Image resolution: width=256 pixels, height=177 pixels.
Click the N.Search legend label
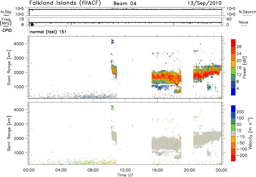247,12
